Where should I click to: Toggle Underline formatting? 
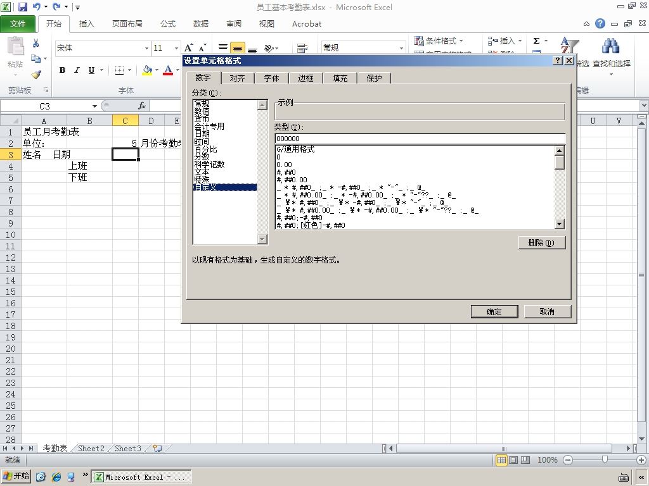(x=91, y=70)
